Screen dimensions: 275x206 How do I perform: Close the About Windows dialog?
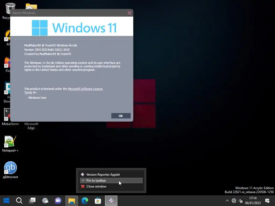click(129, 13)
